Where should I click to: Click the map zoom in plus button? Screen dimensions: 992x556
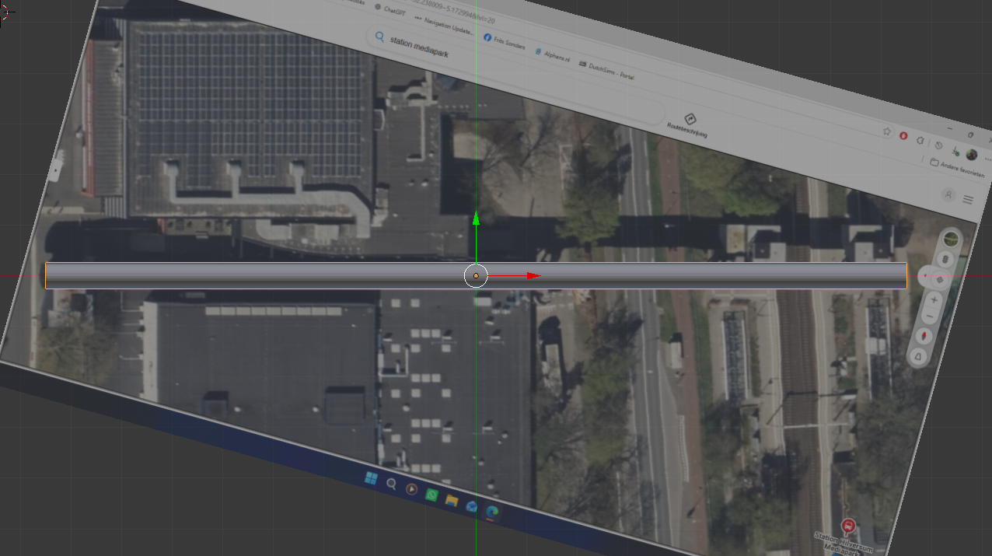tap(934, 299)
